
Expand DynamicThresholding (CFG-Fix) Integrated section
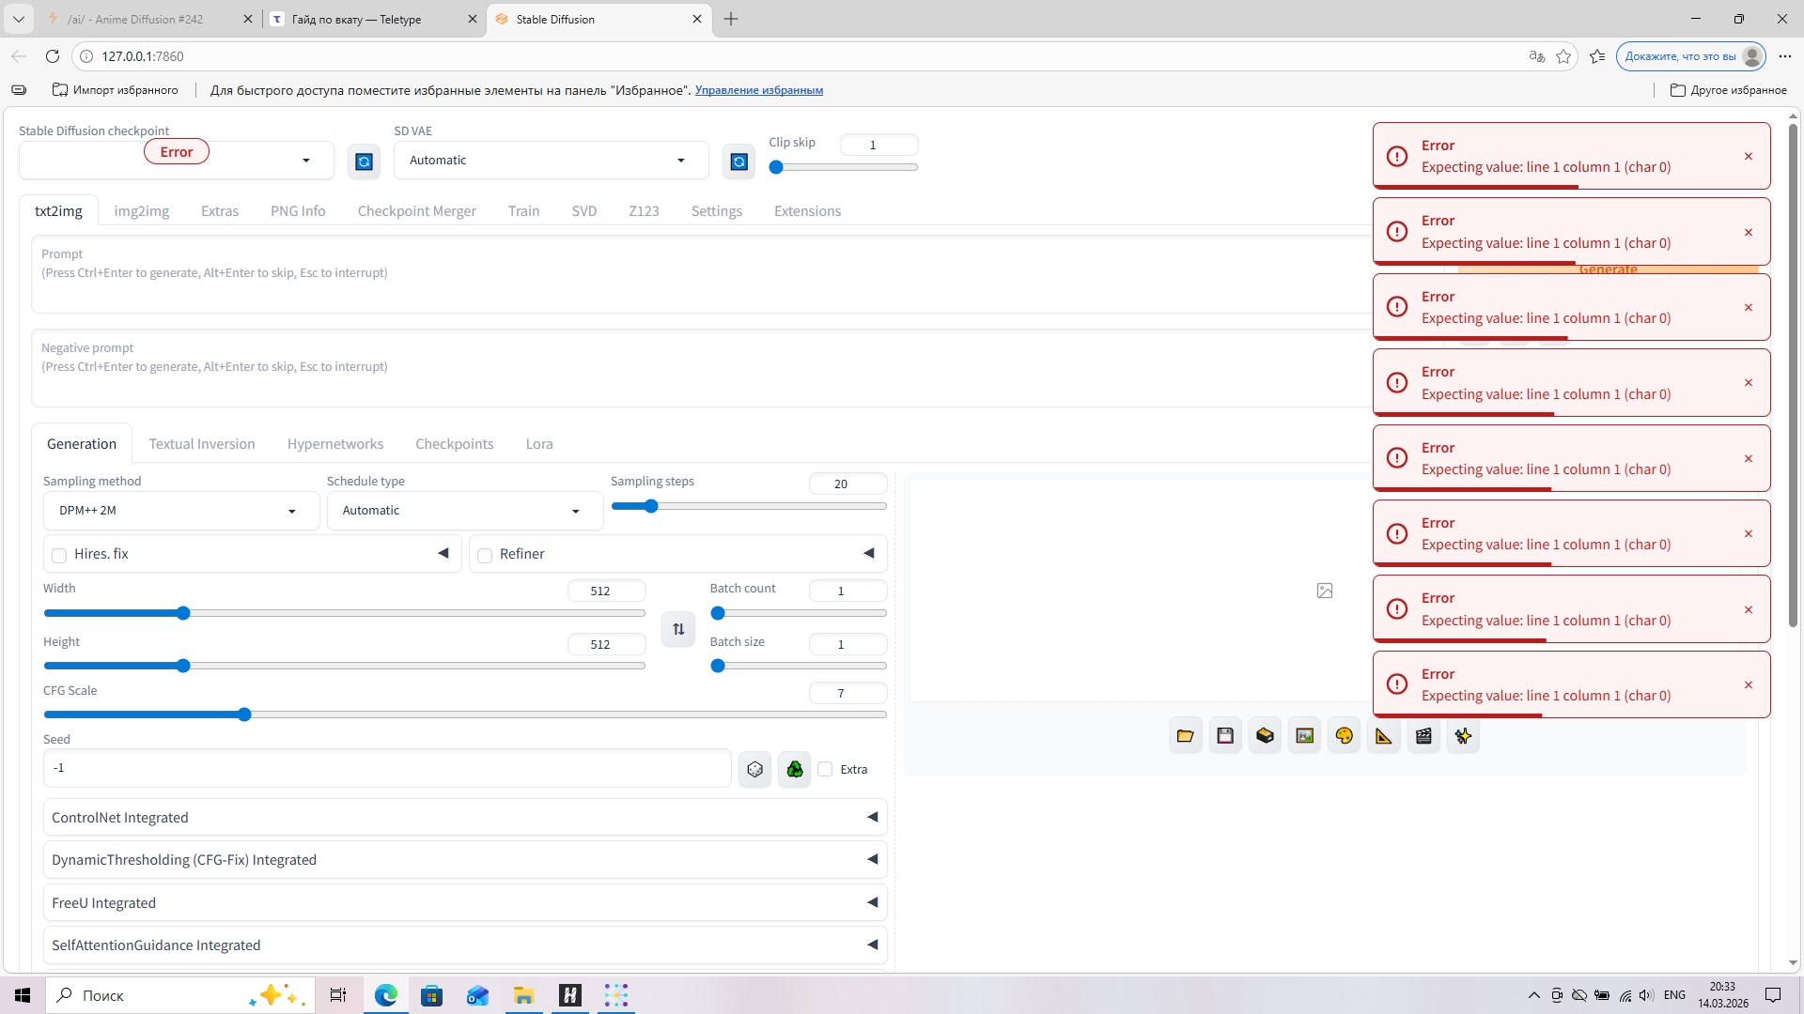465,860
